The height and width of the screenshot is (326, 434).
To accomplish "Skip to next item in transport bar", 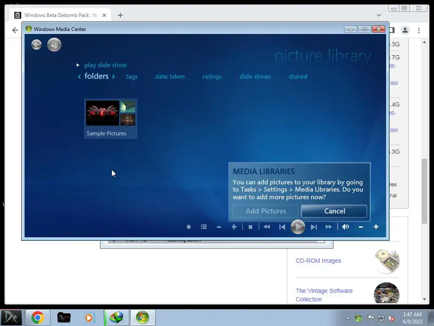I will click(x=314, y=227).
